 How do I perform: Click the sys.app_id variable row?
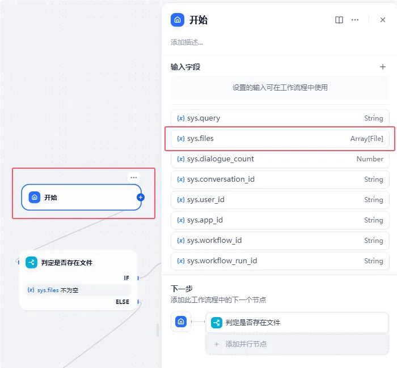click(280, 220)
